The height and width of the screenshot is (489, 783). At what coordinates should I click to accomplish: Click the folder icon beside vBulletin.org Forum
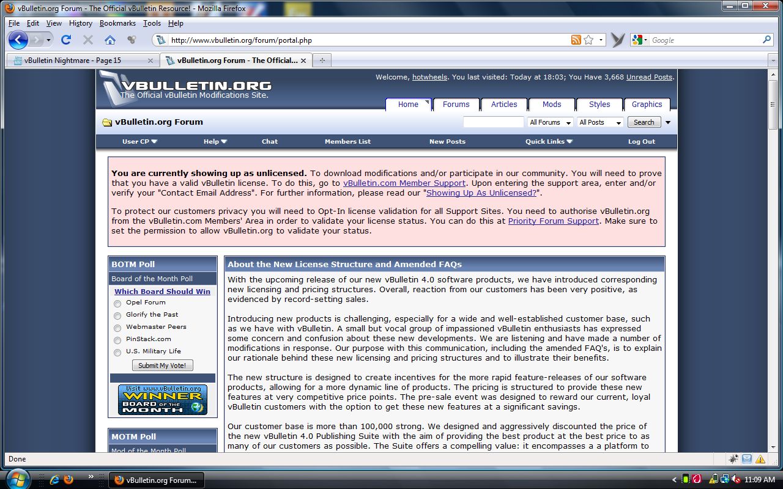click(x=107, y=122)
